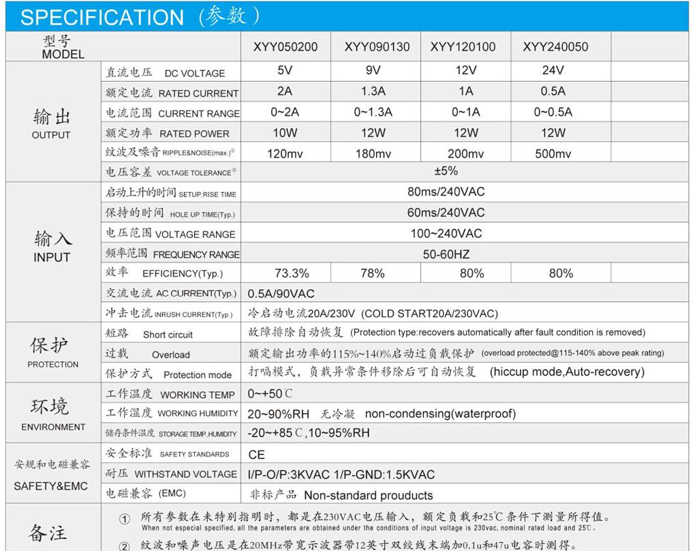Image resolution: width=695 pixels, height=551 pixels.
Task: Click the ENVIRONMENT section label
Action: (53, 427)
